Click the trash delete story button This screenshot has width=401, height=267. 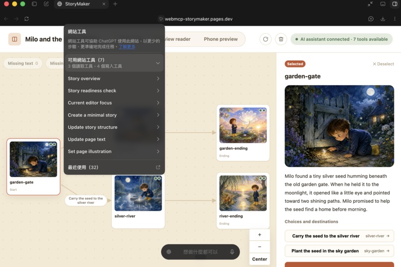click(x=281, y=39)
